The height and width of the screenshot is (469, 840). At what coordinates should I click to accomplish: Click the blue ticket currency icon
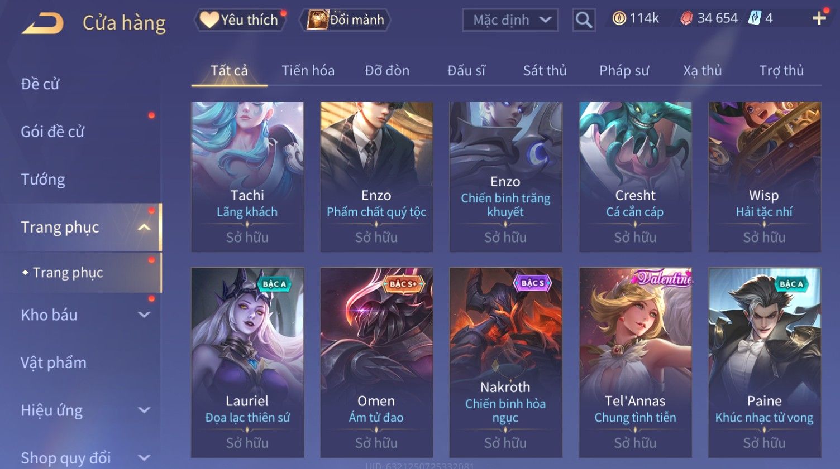click(x=755, y=18)
